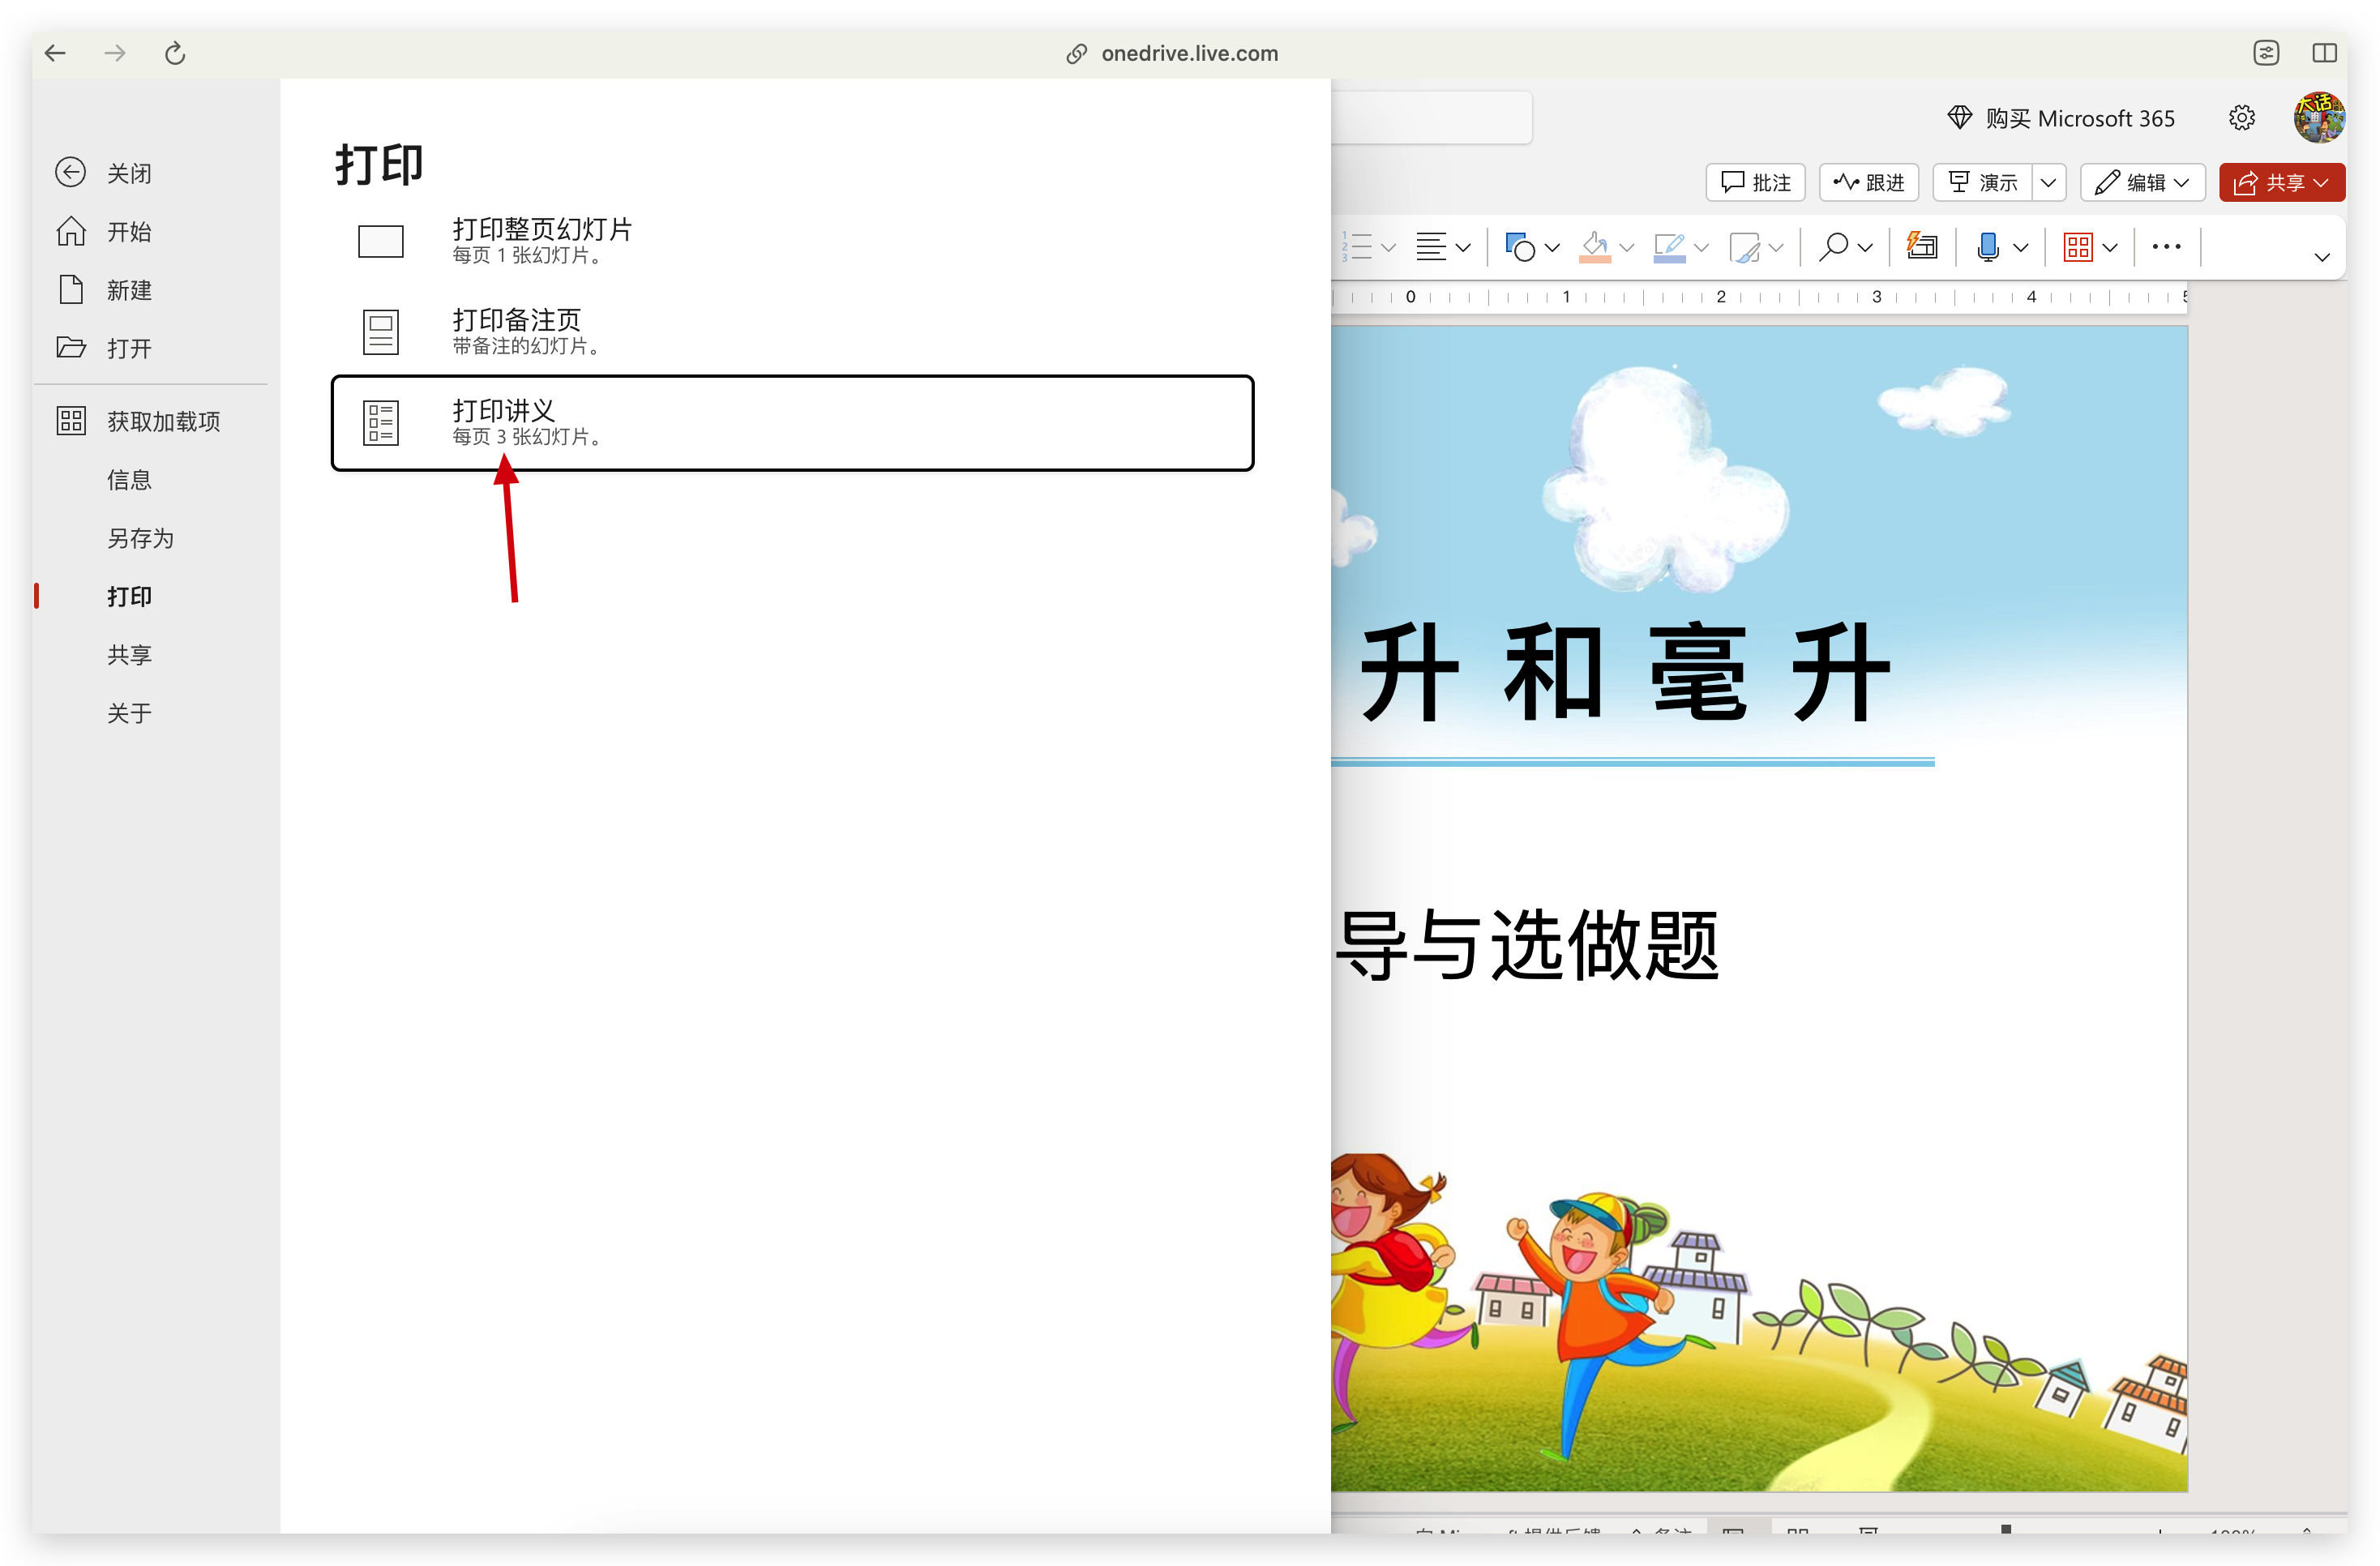Click the more options ellipsis in toolbar
The image size is (2380, 1566).
click(2166, 246)
